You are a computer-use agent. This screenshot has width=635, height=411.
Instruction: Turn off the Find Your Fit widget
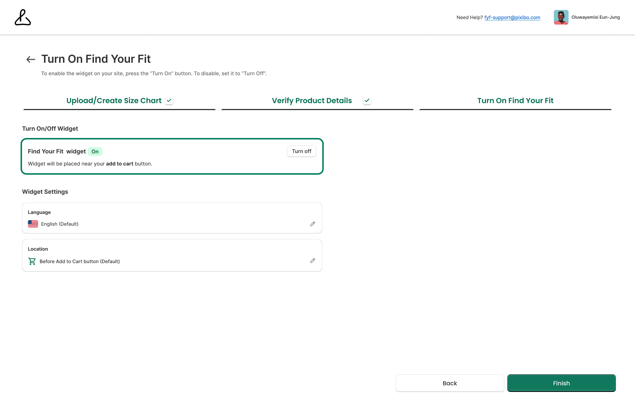[x=302, y=151]
